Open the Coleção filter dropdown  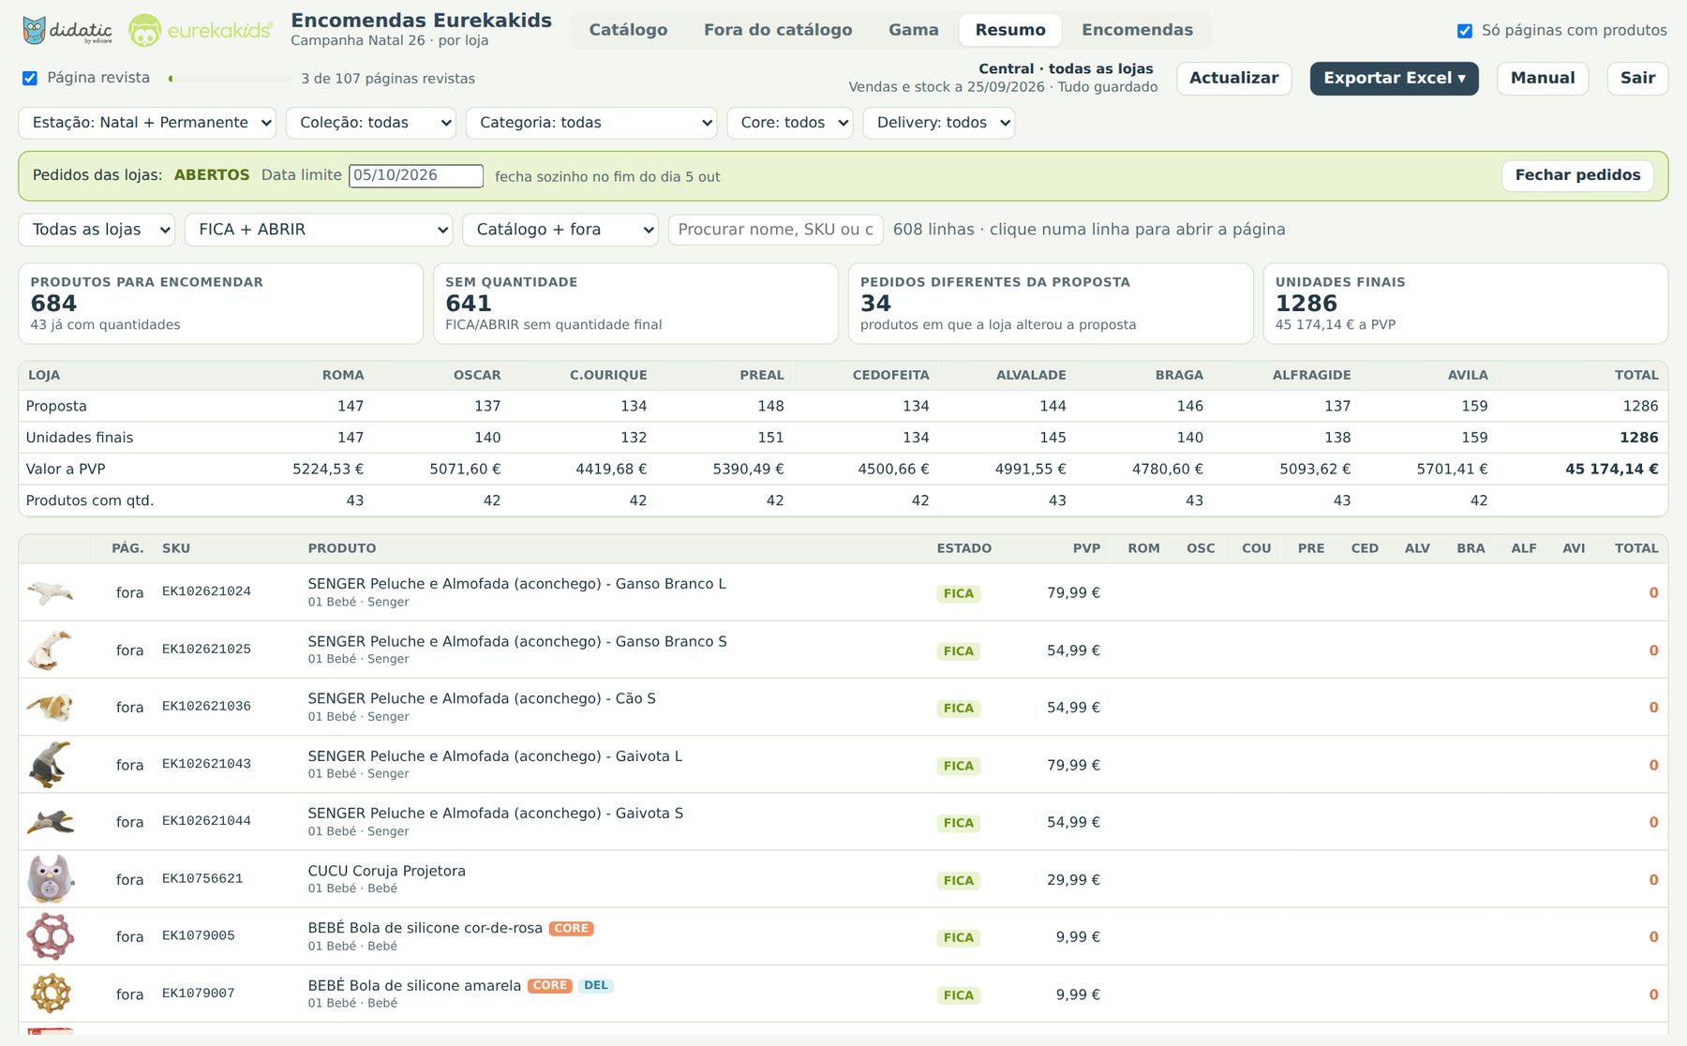pos(371,123)
